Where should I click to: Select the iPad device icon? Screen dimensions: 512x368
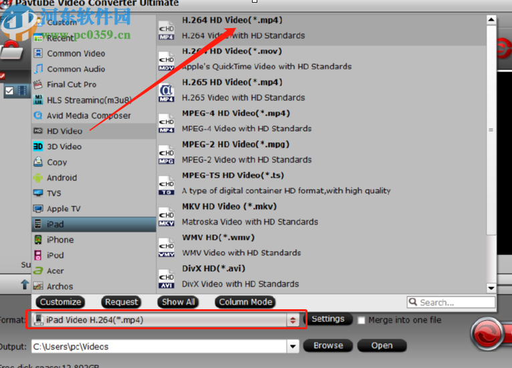(x=38, y=224)
